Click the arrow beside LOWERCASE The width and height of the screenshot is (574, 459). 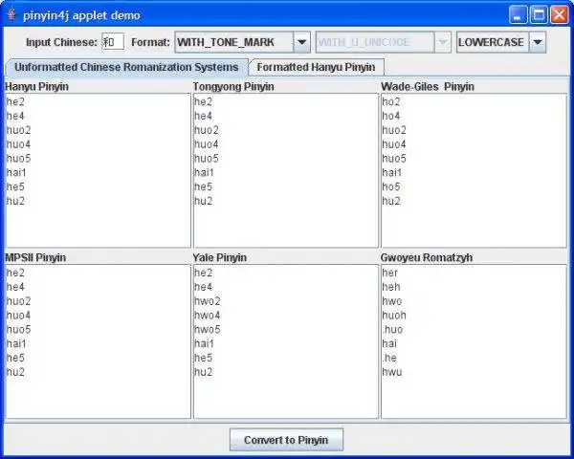tap(538, 42)
